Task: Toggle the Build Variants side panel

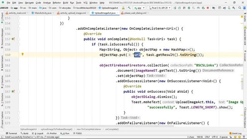Action: [2, 63]
